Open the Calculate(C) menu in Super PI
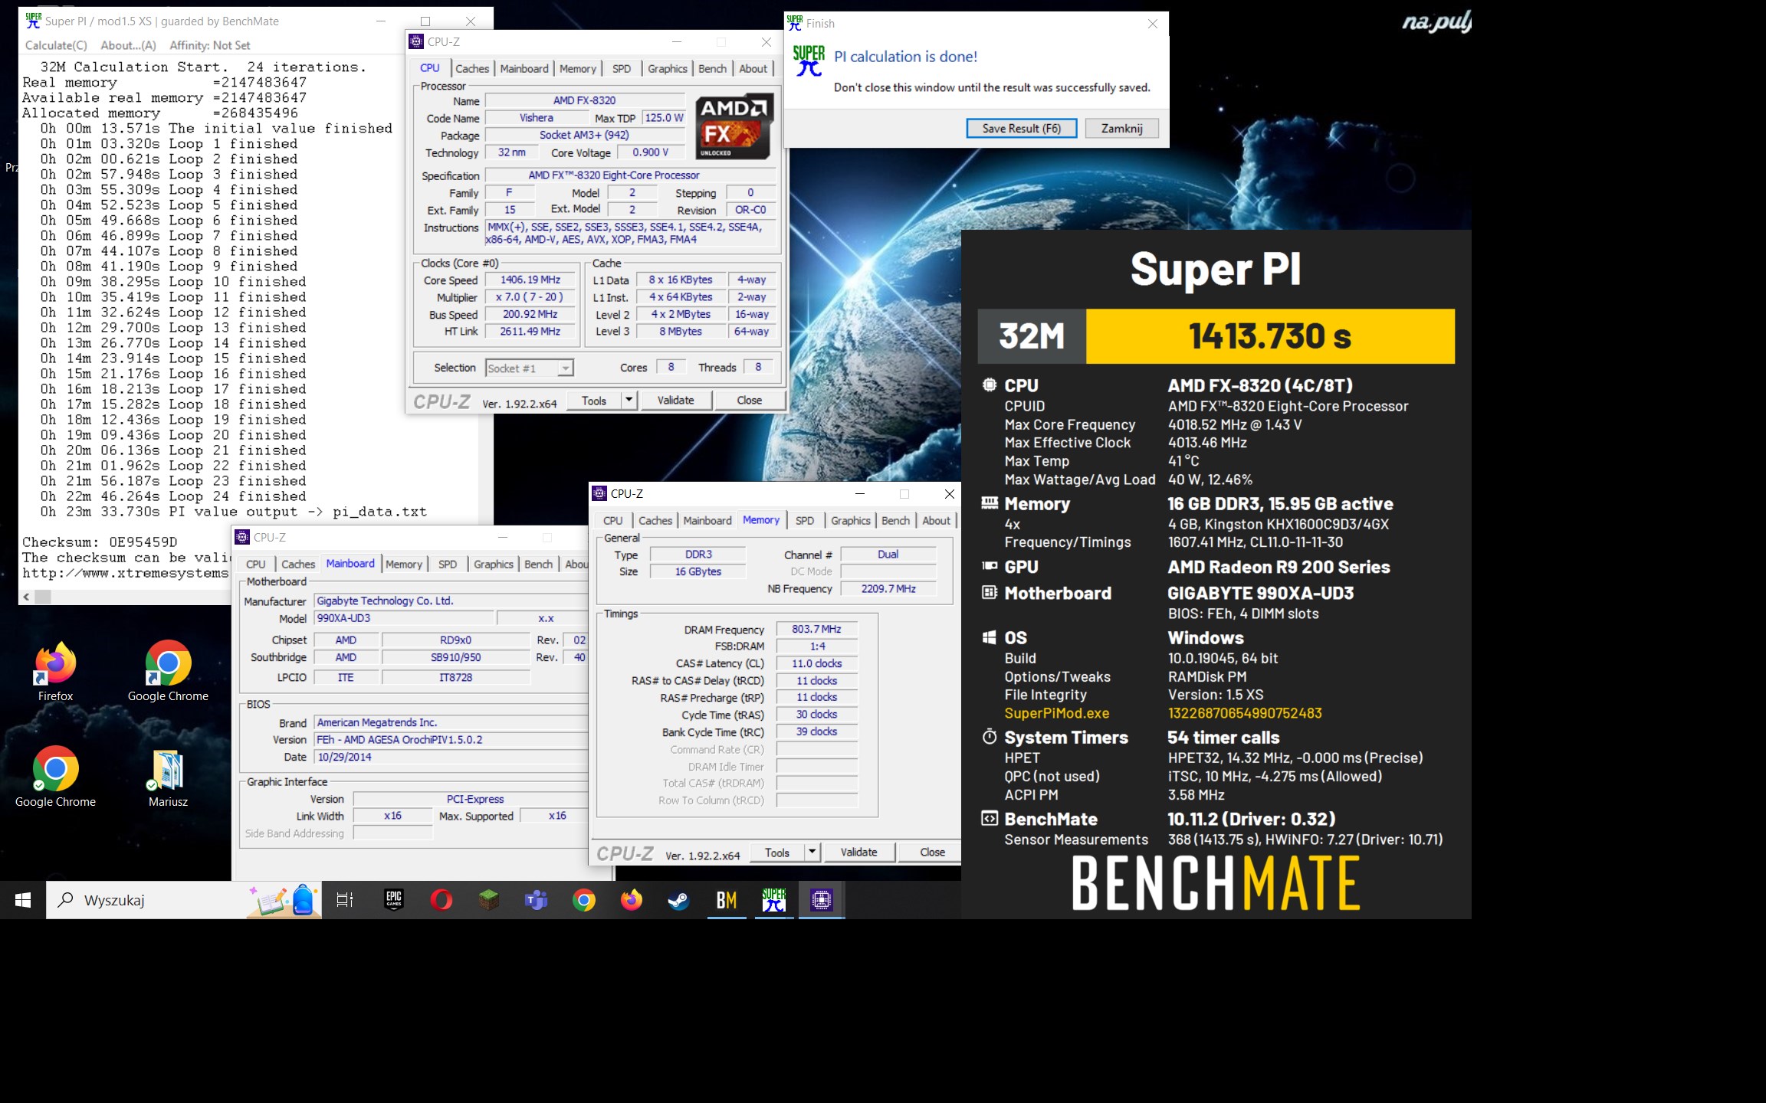Viewport: 1766px width, 1103px height. [x=56, y=45]
